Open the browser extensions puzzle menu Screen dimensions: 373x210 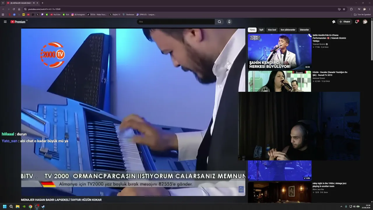click(x=351, y=9)
